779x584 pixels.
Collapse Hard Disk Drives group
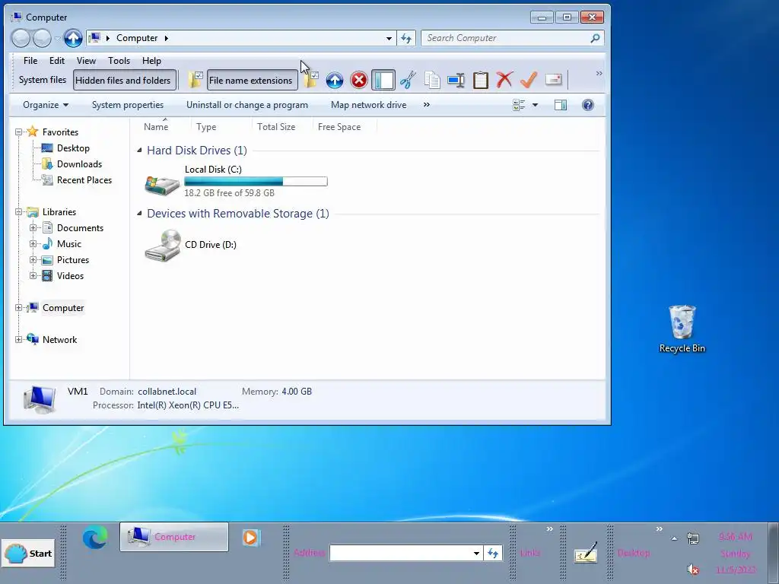click(x=139, y=151)
